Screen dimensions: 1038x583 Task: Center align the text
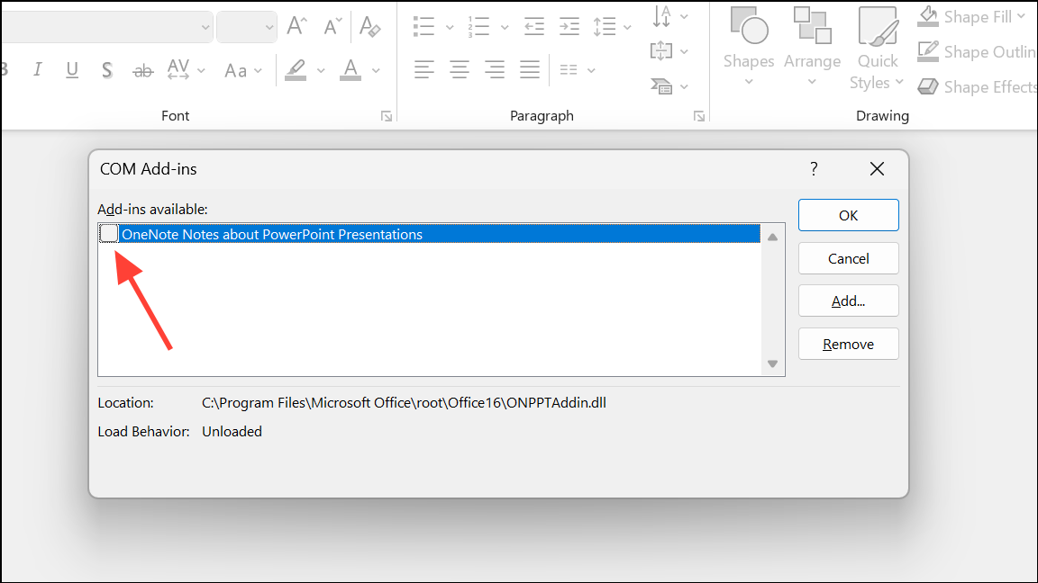[x=459, y=69]
